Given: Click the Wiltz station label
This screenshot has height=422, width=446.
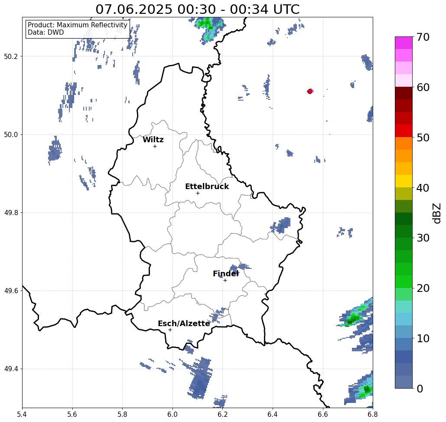Looking at the screenshot, I should 153,140.
